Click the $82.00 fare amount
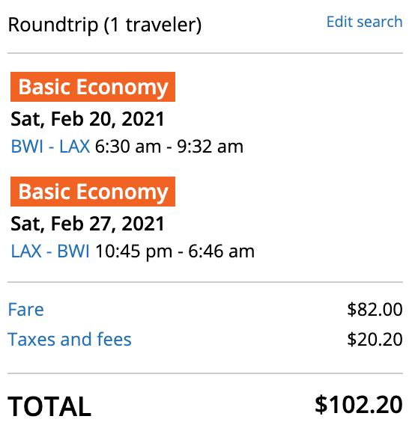Viewport: 418px width, 437px height. click(x=375, y=309)
